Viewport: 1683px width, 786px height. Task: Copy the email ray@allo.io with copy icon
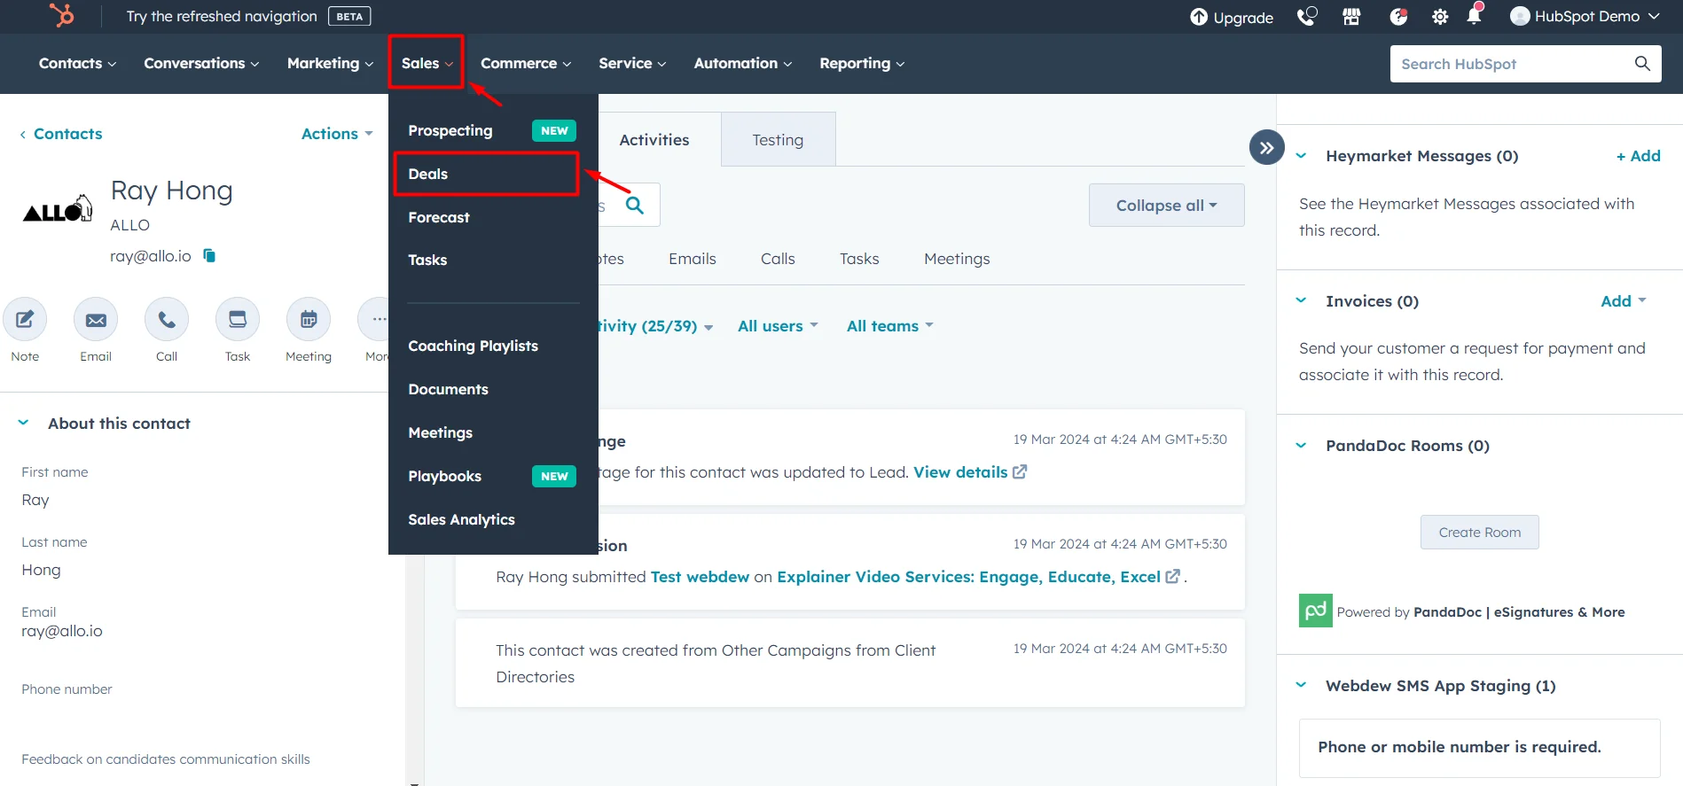209,255
